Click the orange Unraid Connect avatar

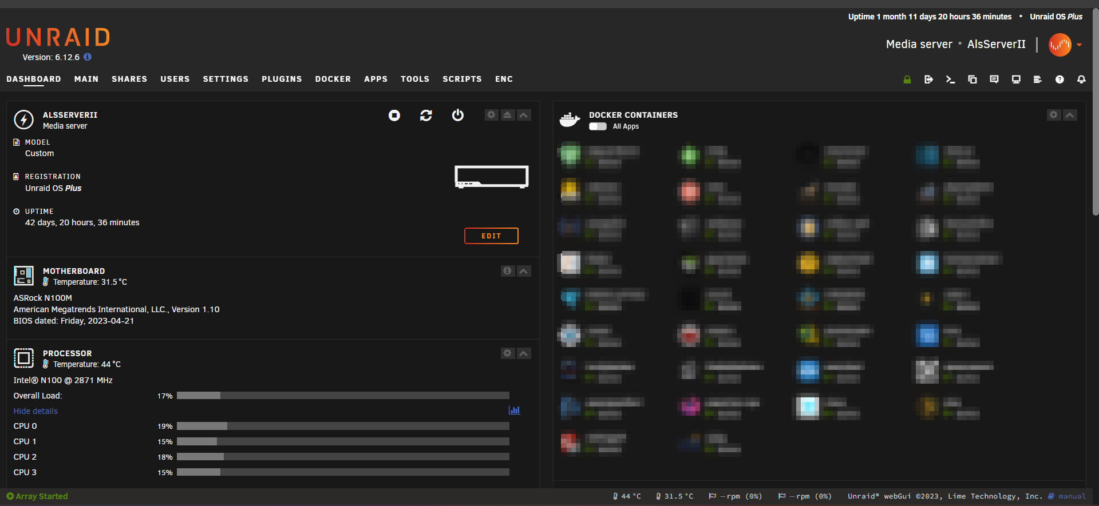(1060, 45)
